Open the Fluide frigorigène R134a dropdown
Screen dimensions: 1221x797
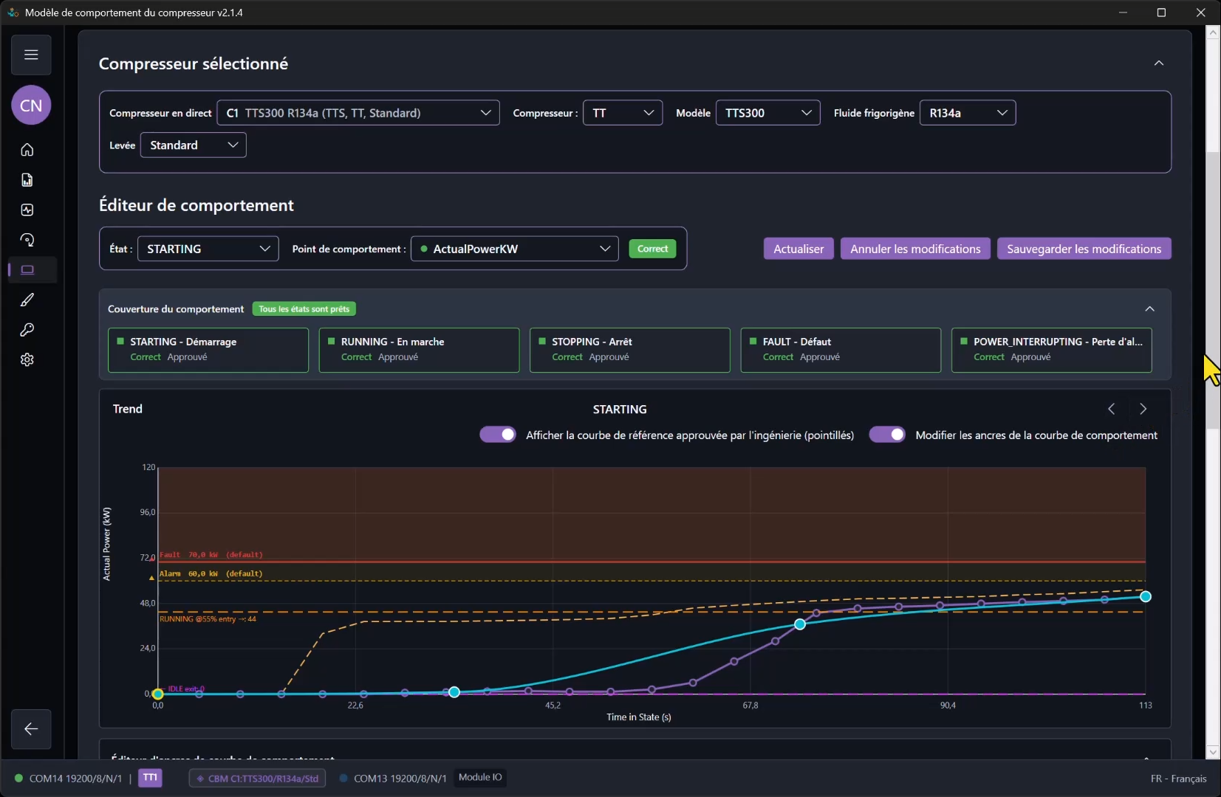[x=968, y=113]
